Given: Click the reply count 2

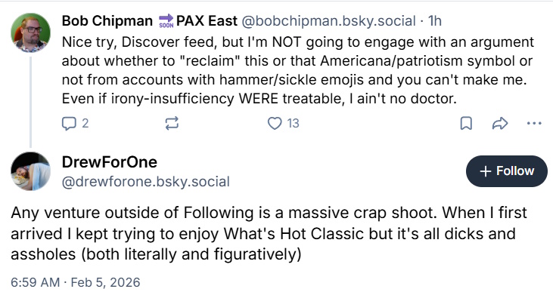Looking at the screenshot, I should point(85,124).
